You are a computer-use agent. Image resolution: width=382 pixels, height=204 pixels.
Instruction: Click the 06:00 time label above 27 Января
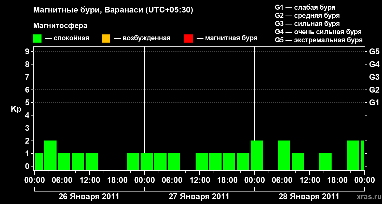pos(172,180)
